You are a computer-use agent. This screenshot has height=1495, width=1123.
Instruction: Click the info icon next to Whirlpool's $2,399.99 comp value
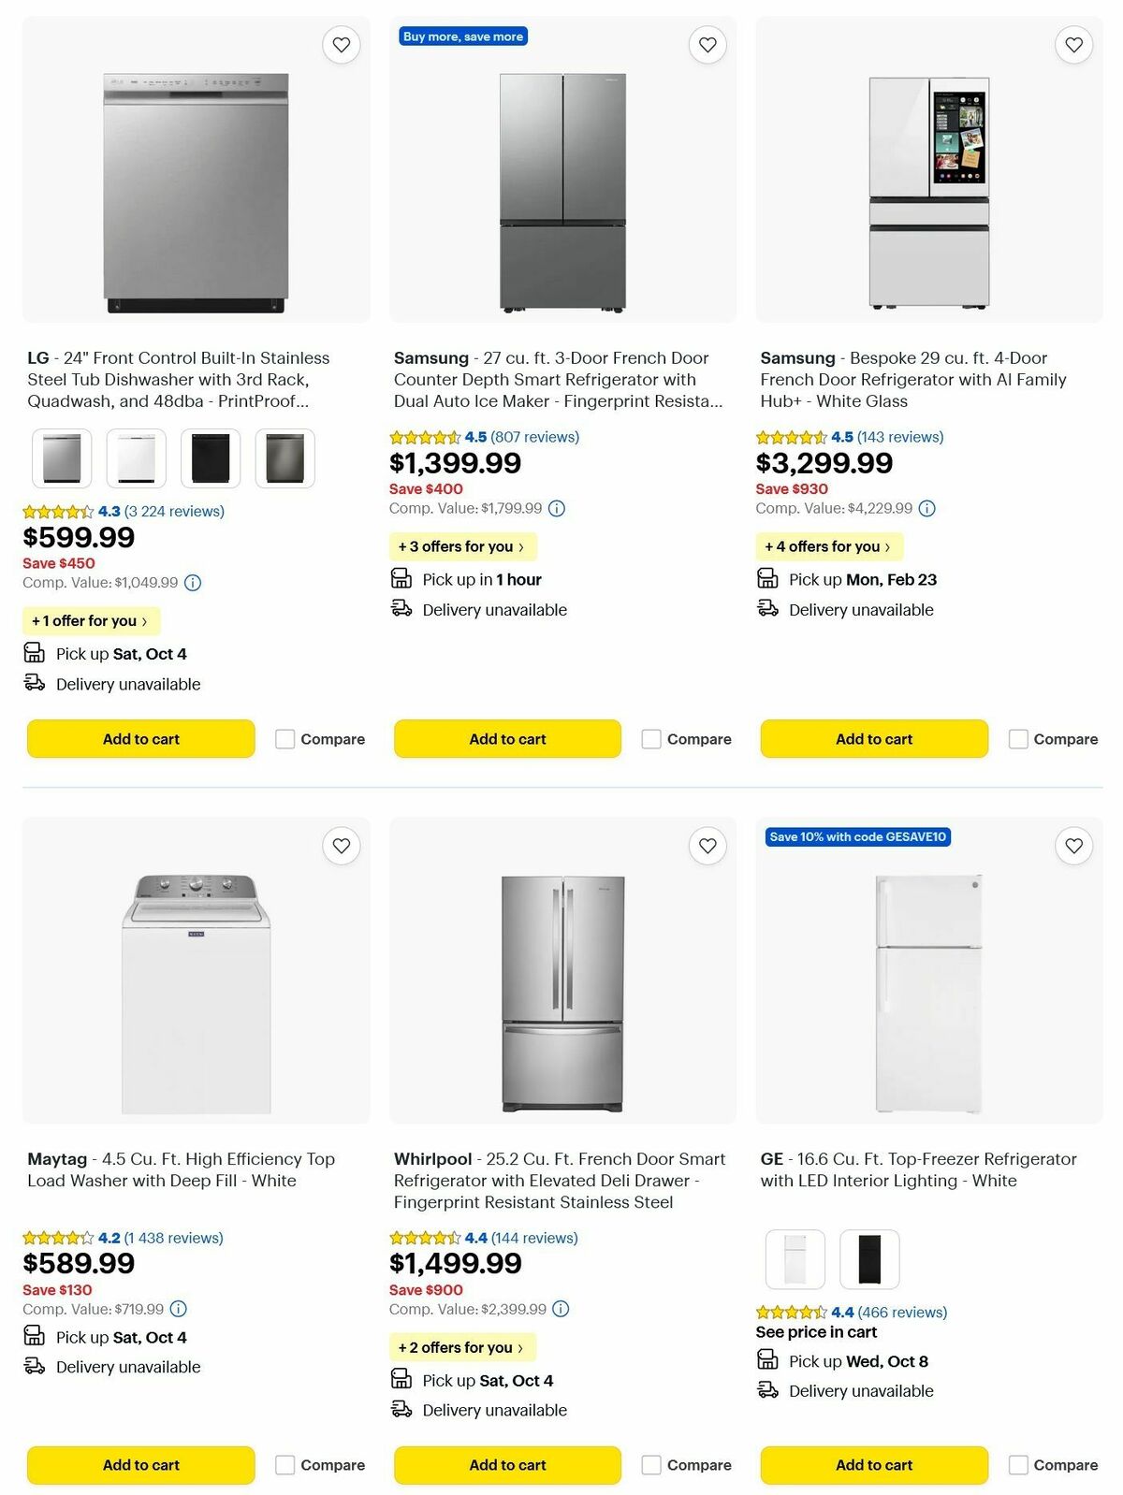coord(560,1309)
